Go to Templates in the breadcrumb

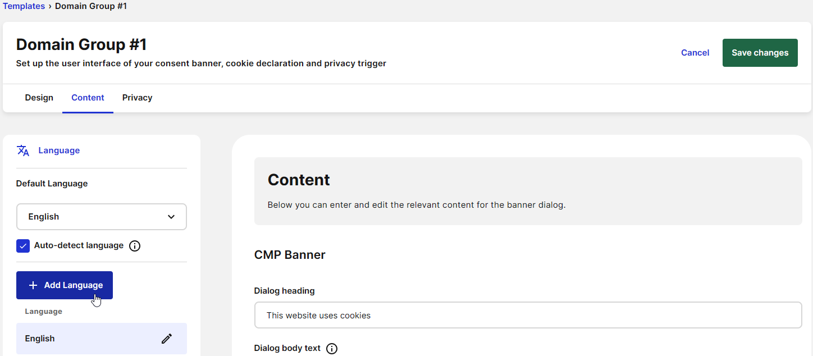click(x=24, y=6)
